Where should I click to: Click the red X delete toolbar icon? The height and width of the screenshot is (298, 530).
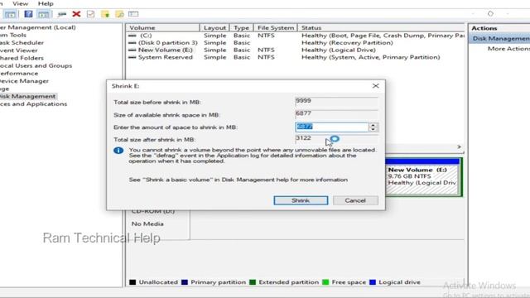click(x=76, y=14)
